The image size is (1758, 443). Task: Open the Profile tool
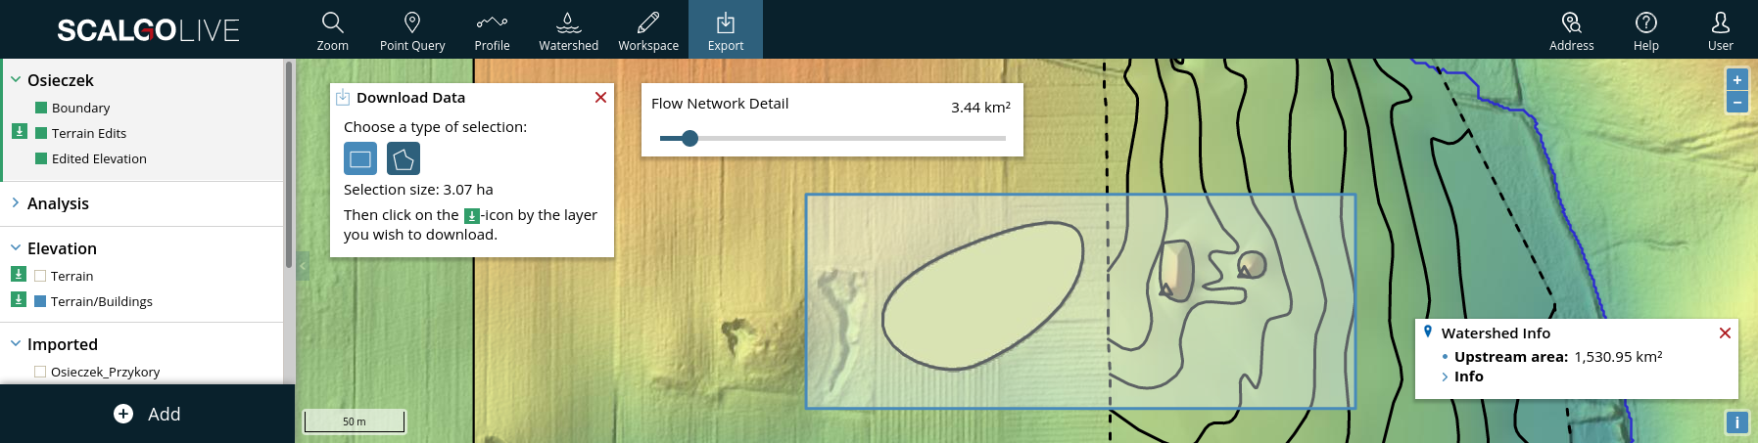point(492,30)
